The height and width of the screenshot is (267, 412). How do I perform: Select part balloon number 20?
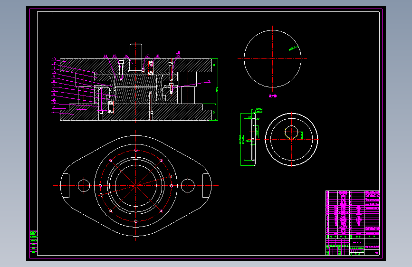coord(178,56)
